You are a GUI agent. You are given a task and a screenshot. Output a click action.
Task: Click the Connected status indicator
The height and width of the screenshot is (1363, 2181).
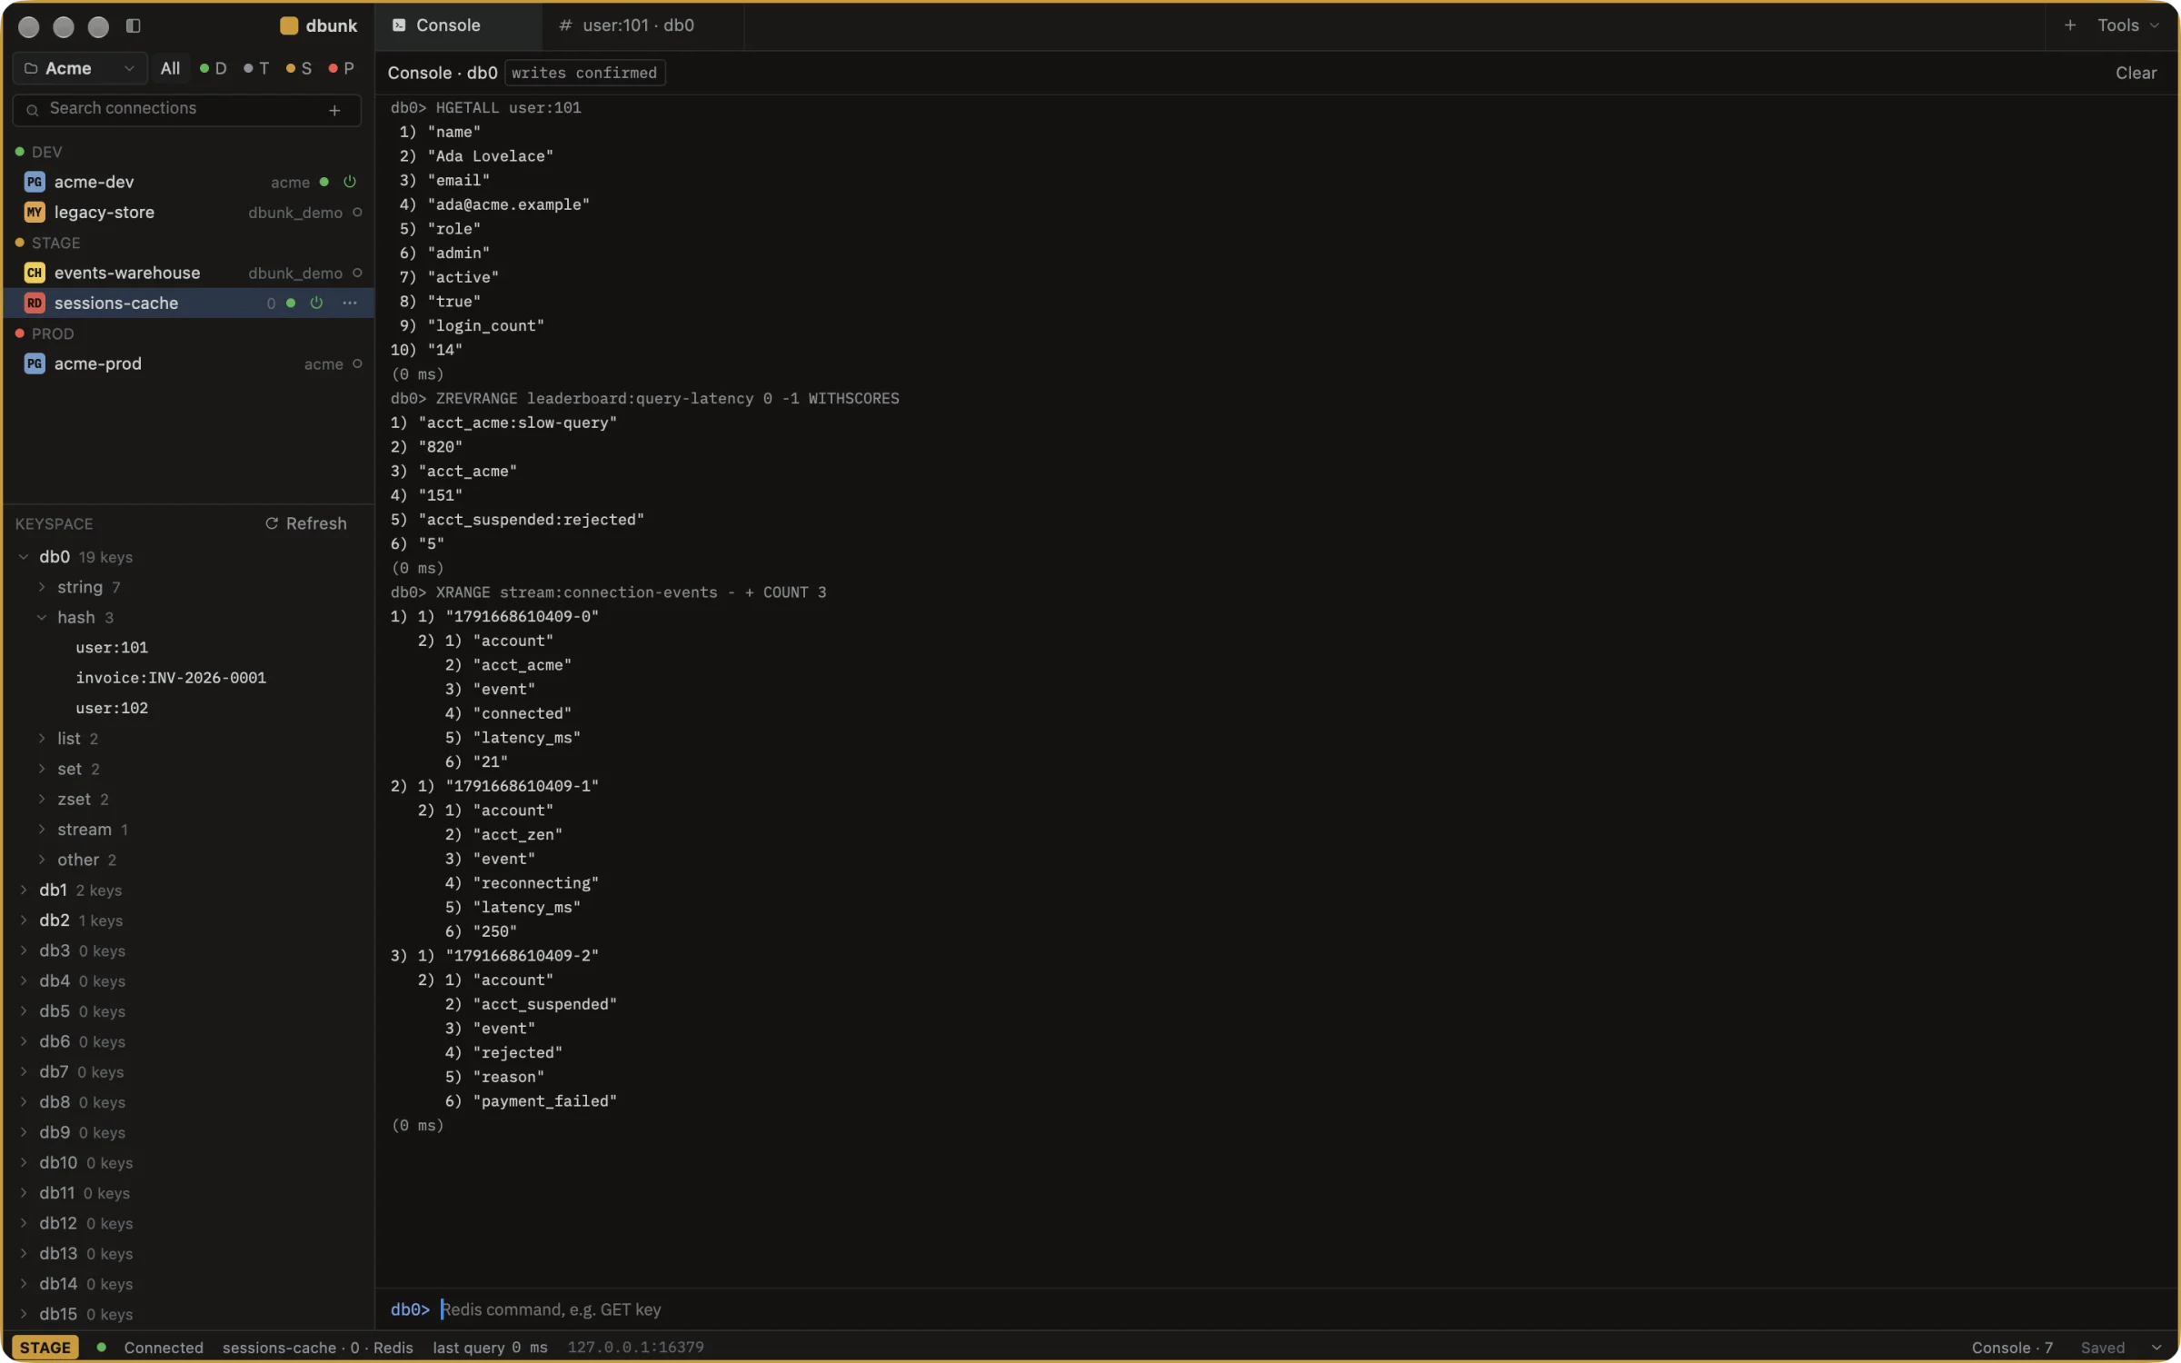pyautogui.click(x=151, y=1348)
